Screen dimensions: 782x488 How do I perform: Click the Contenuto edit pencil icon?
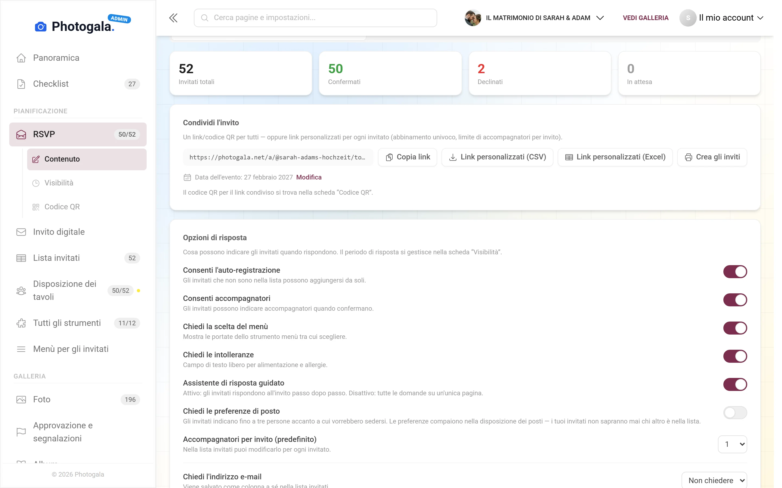coord(36,159)
